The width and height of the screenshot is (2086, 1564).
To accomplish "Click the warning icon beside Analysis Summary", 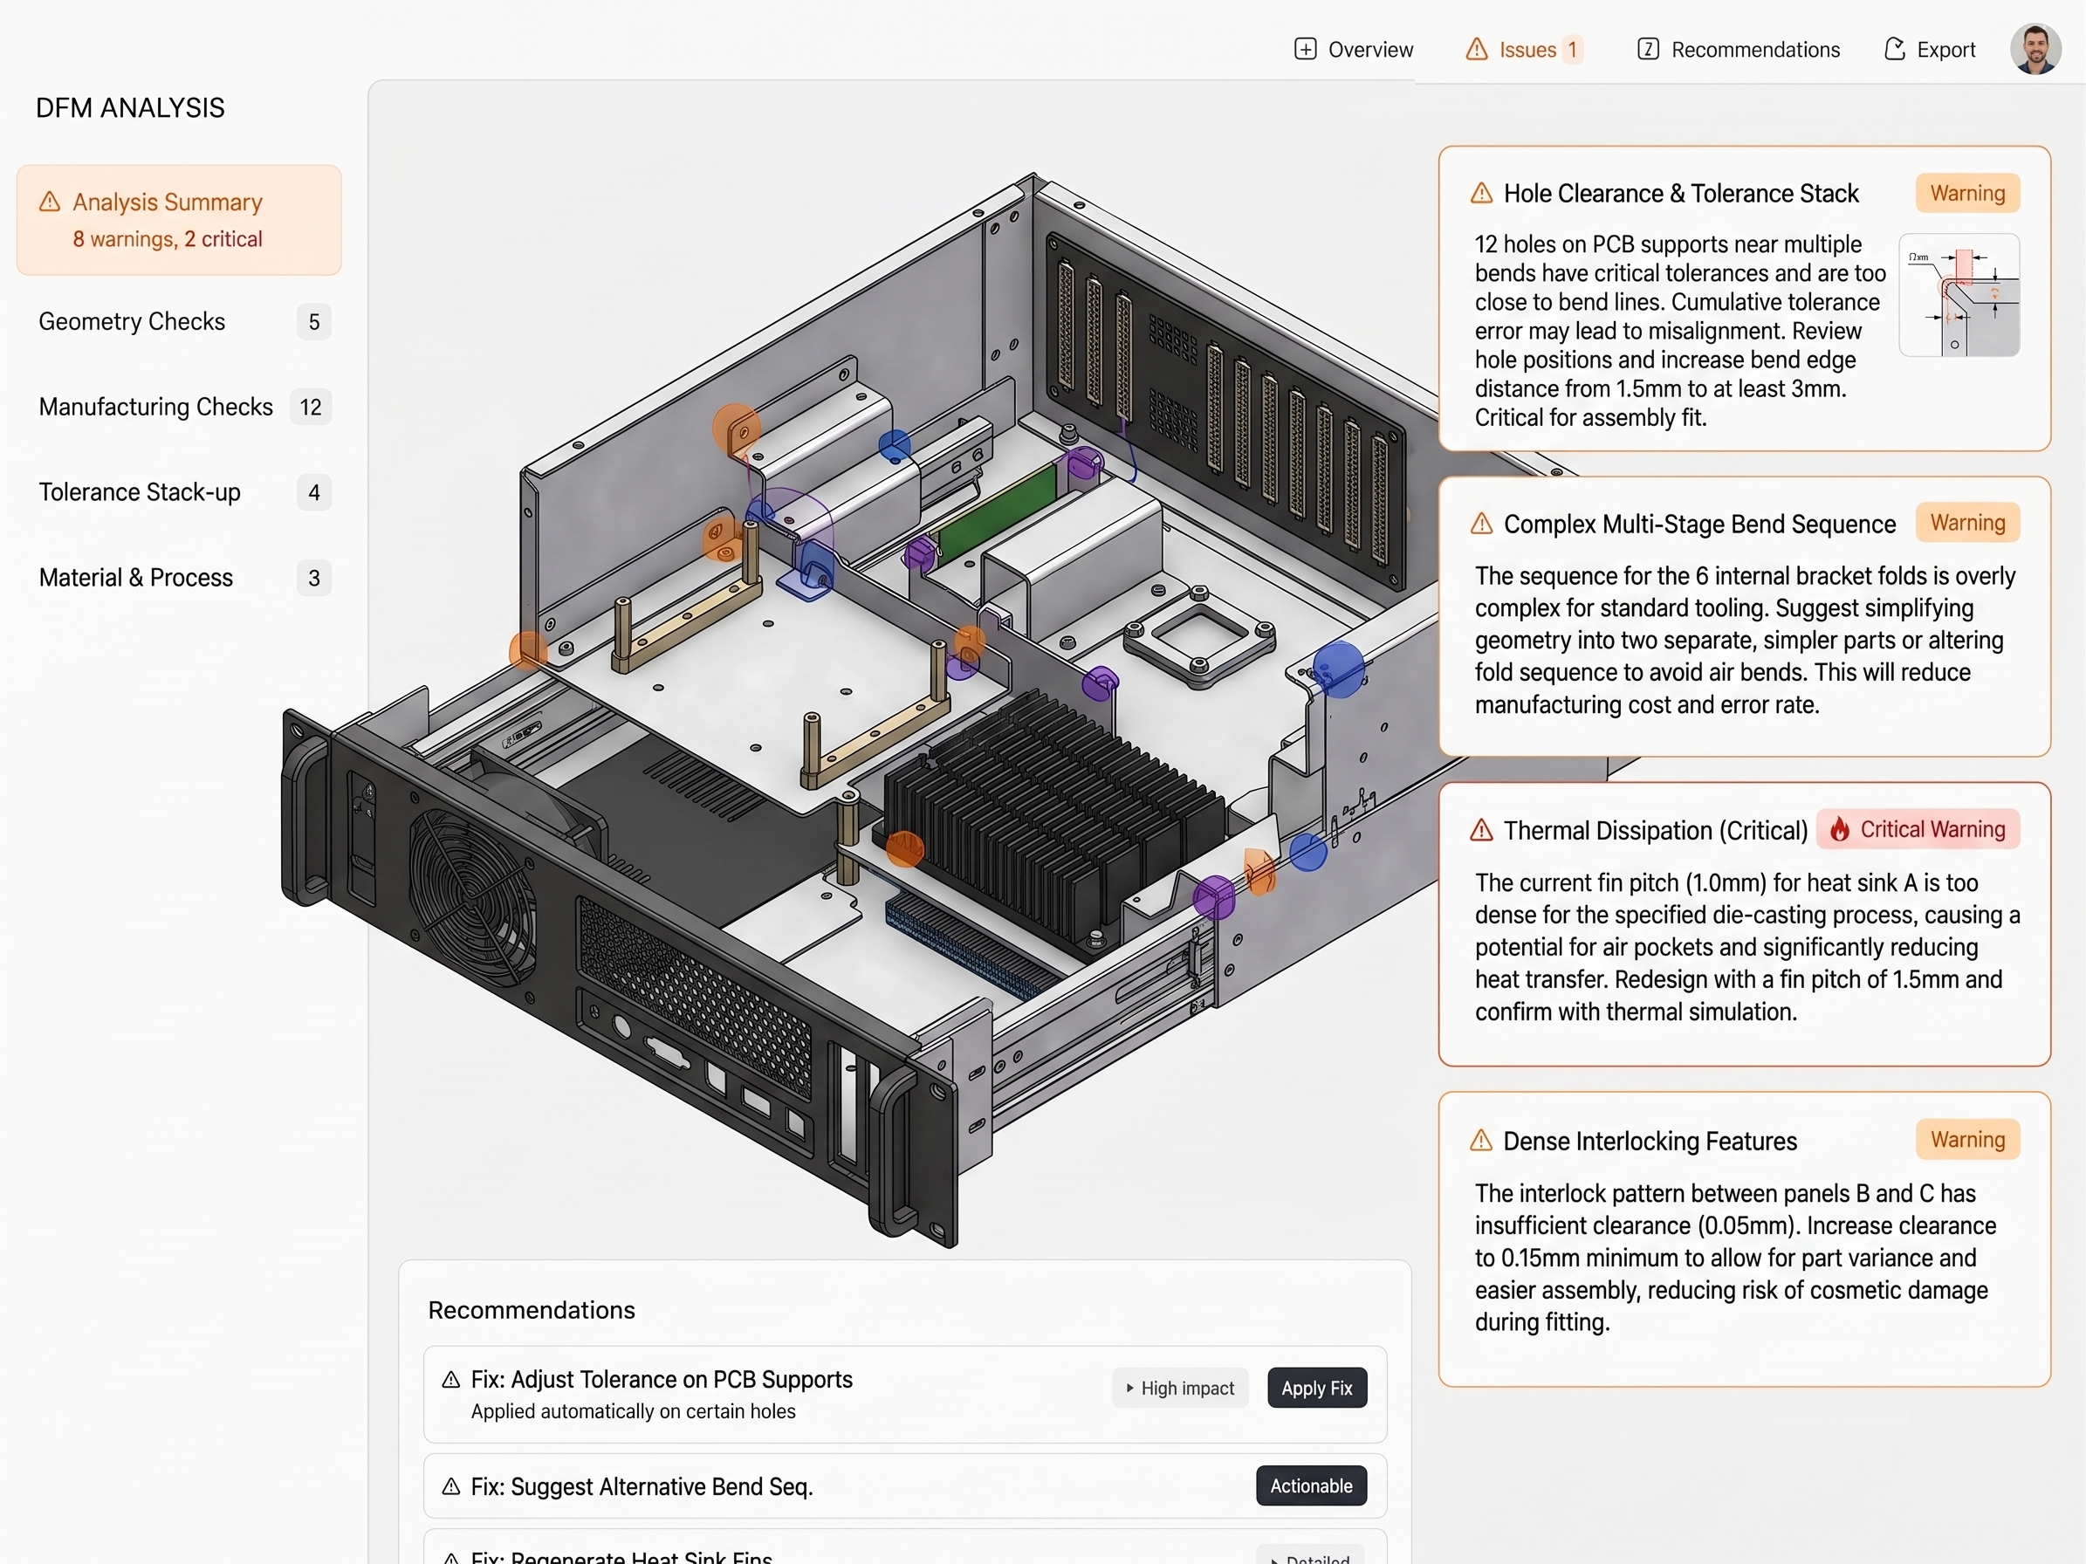I will tap(49, 201).
